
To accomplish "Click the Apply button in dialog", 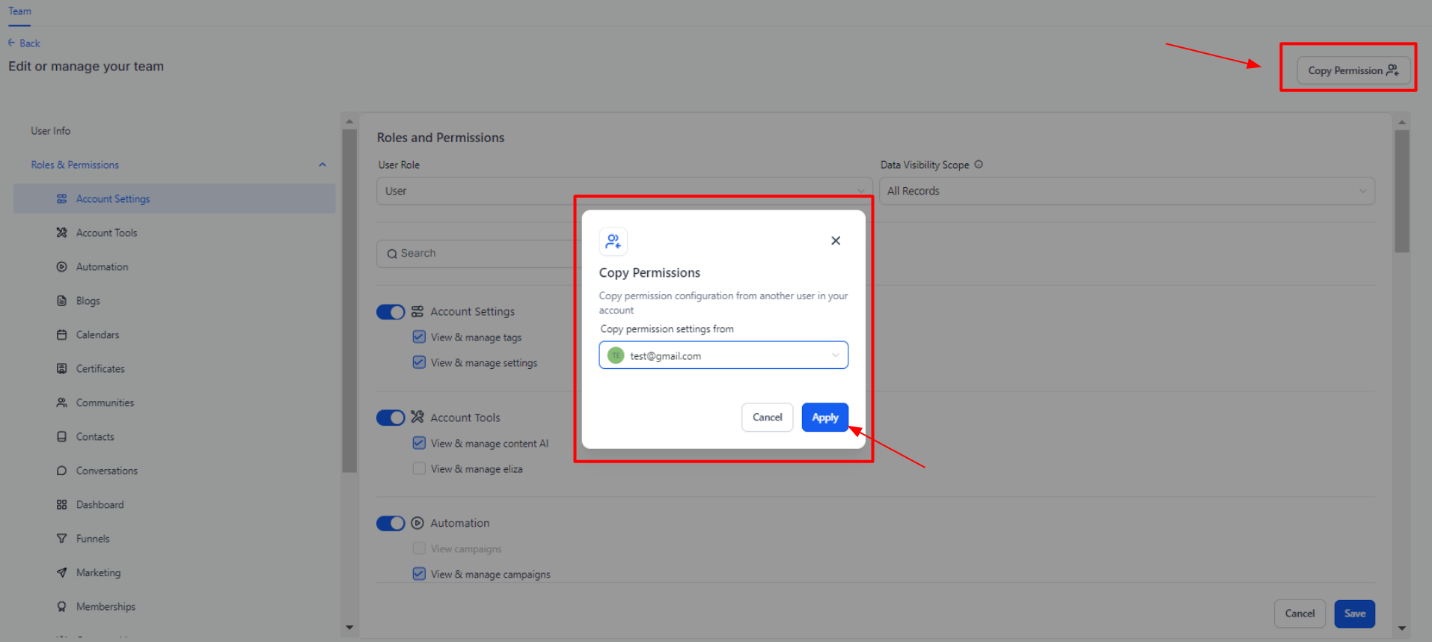I will (x=824, y=418).
